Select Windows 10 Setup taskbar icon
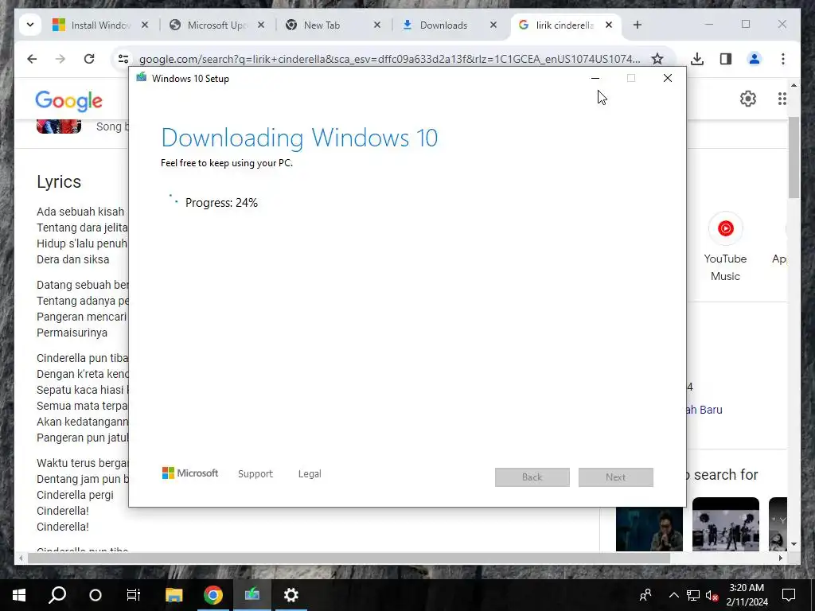 252,595
